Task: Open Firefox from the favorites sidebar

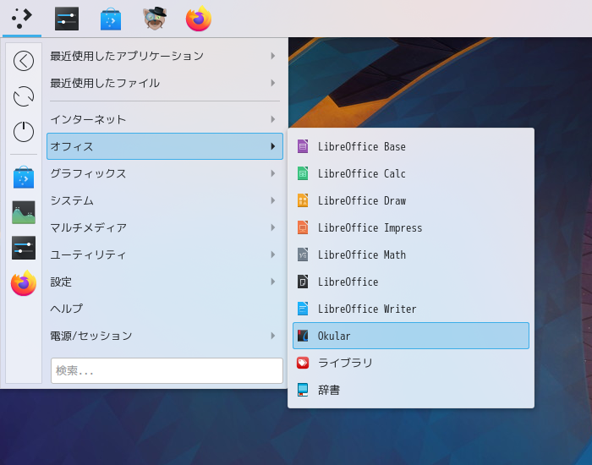Action: pos(24,283)
